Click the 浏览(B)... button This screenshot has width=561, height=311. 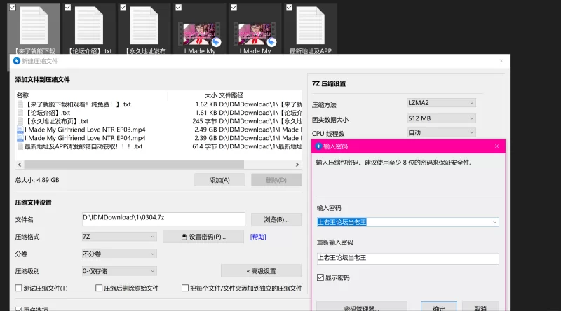click(276, 219)
